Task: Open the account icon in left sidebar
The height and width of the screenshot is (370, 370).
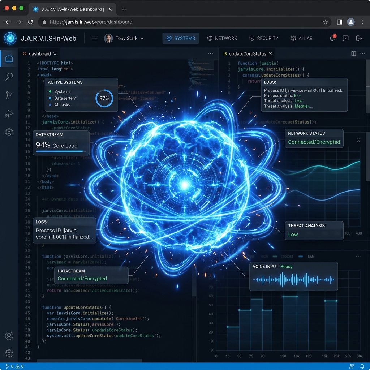Action: point(9,336)
